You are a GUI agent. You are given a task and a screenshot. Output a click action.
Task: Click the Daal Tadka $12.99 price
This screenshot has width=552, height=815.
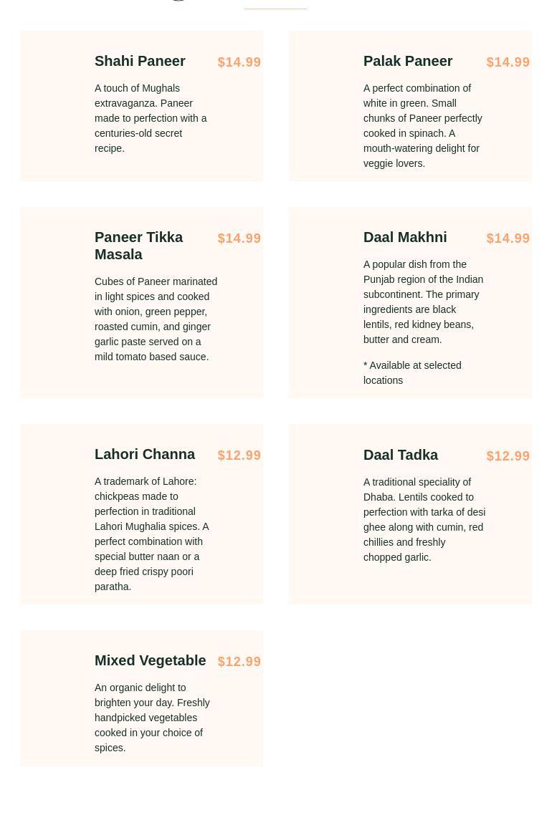508,456
